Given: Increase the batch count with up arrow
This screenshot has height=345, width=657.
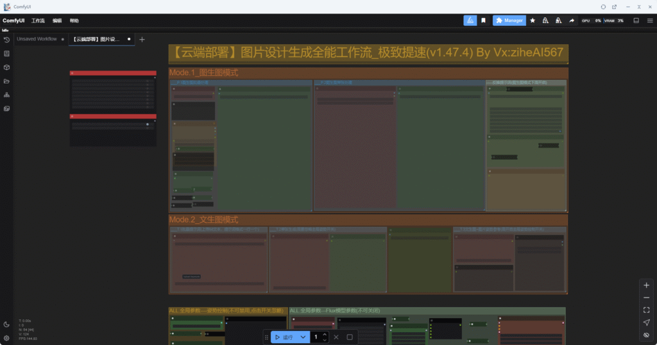Looking at the screenshot, I should tap(325, 335).
